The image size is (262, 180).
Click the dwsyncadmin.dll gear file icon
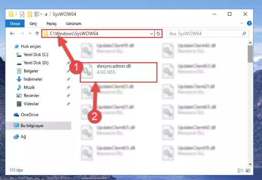click(87, 71)
